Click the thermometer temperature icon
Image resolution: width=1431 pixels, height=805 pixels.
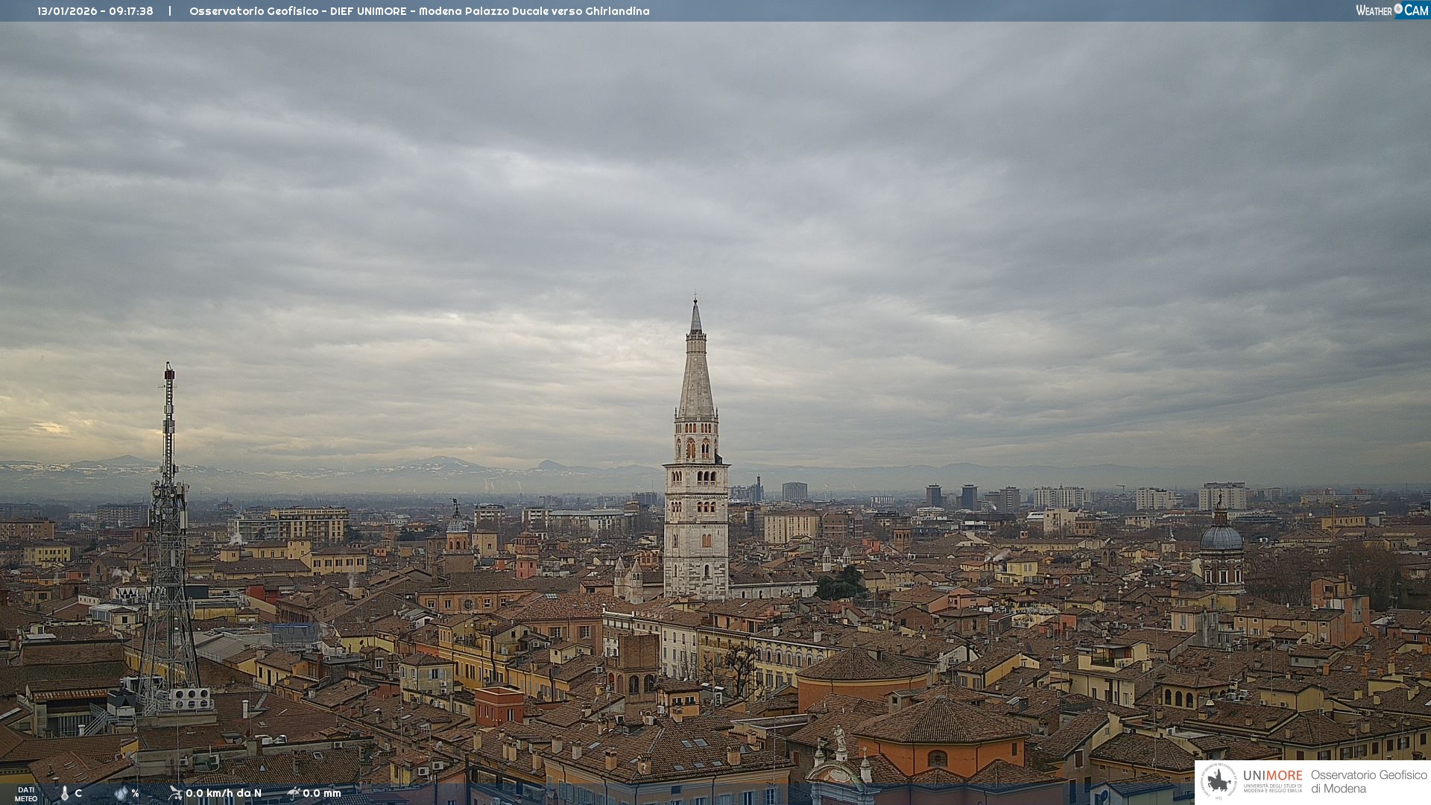pos(65,794)
